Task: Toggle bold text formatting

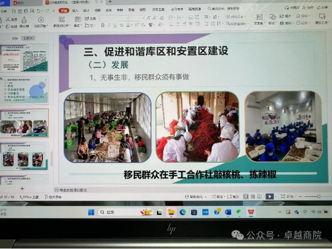Action: 102,25
